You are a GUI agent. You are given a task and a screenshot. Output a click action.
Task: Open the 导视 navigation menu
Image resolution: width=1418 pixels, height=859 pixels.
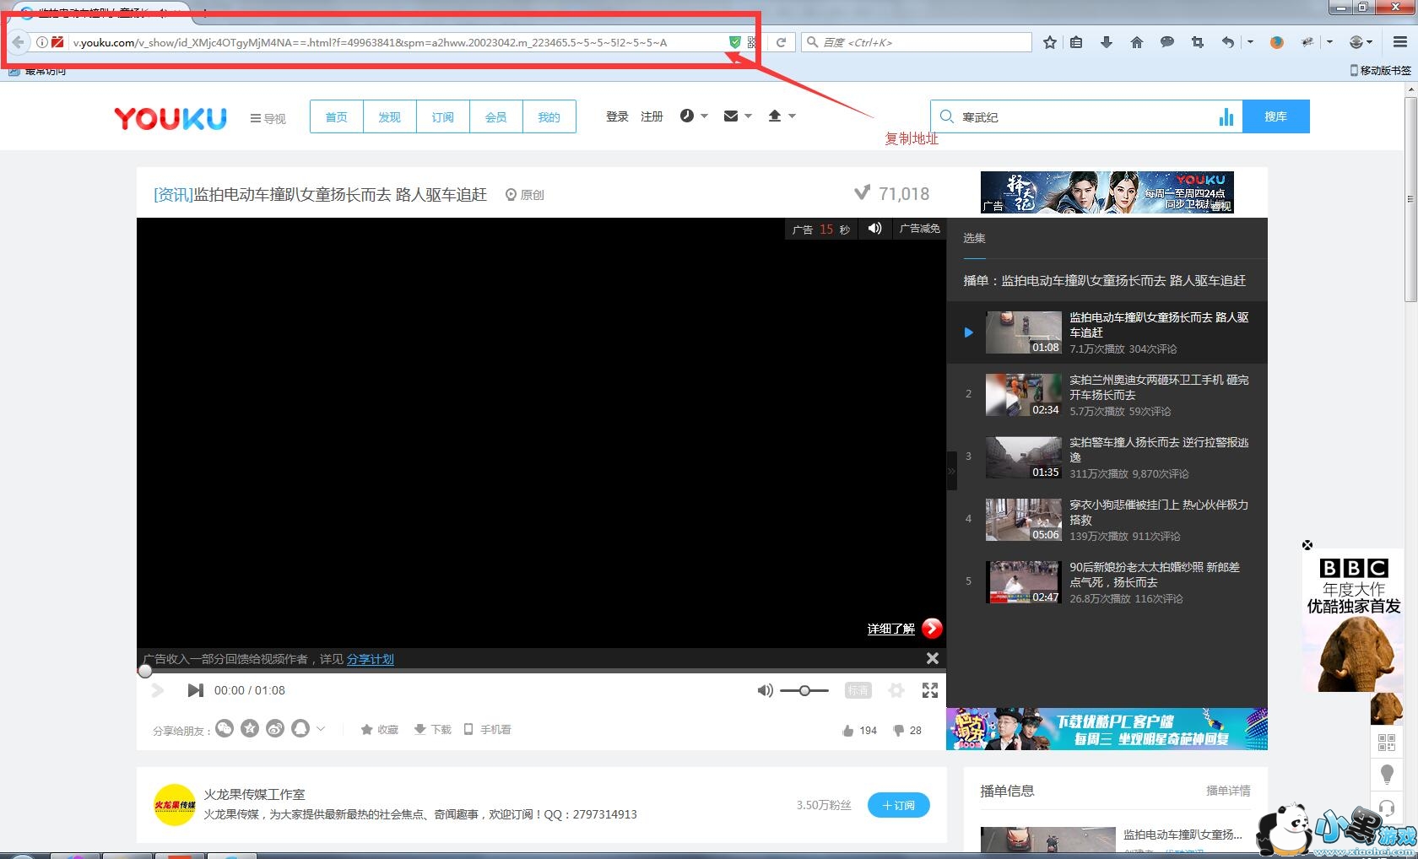click(268, 119)
